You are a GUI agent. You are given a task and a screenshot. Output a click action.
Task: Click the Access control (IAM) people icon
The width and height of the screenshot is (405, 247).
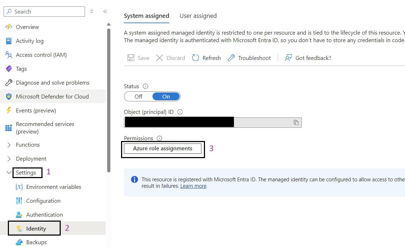(9, 55)
